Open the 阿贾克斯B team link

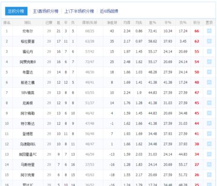pos(28,62)
